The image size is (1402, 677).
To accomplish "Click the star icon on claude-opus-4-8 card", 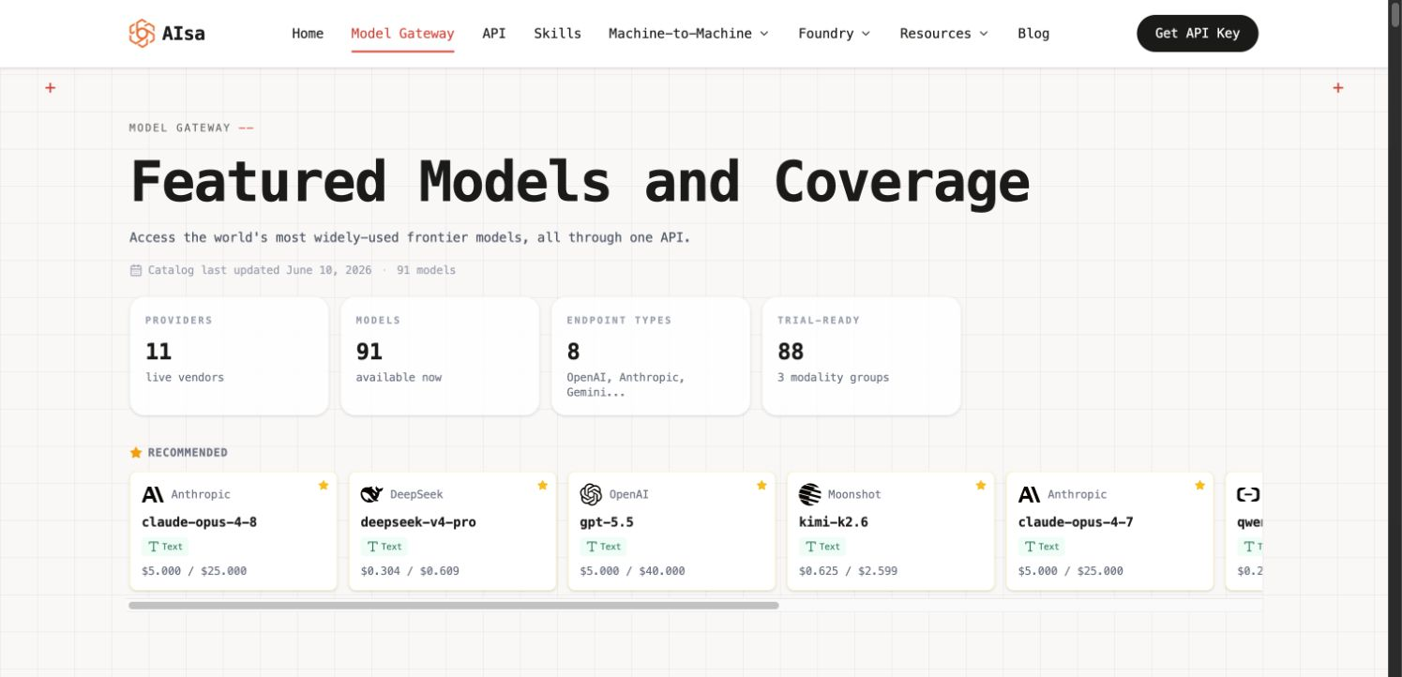I will pos(324,485).
